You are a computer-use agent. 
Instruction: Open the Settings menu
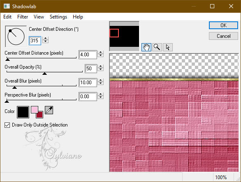pos(58,17)
